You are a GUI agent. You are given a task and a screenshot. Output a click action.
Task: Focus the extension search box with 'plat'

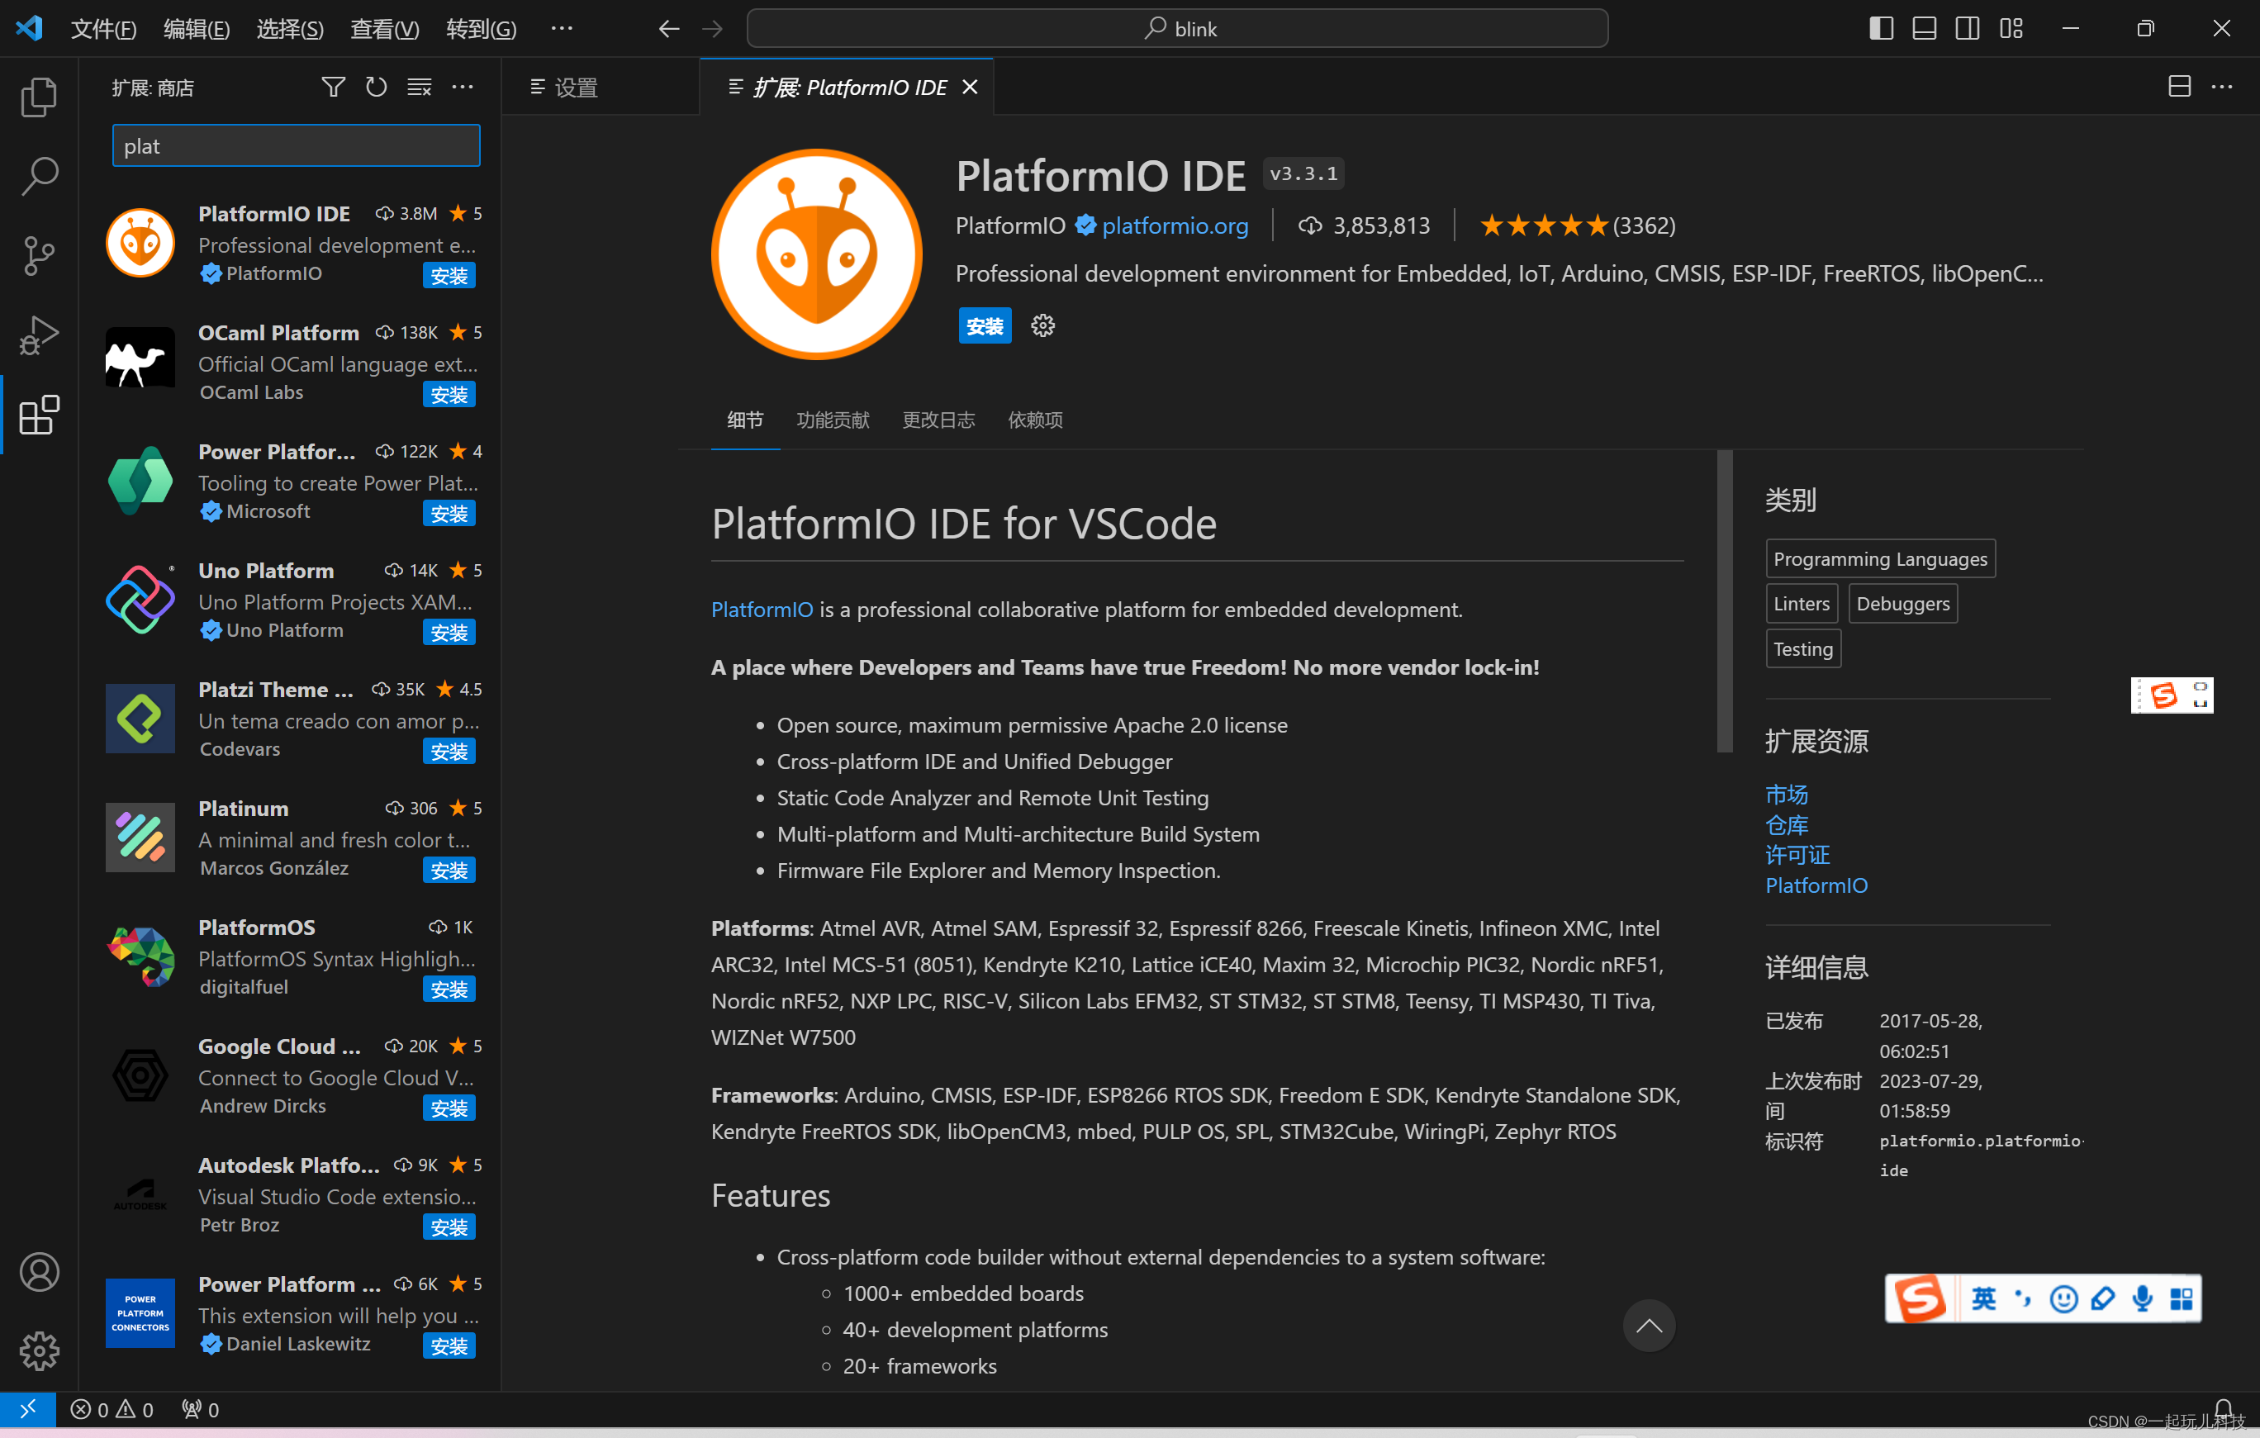click(296, 145)
